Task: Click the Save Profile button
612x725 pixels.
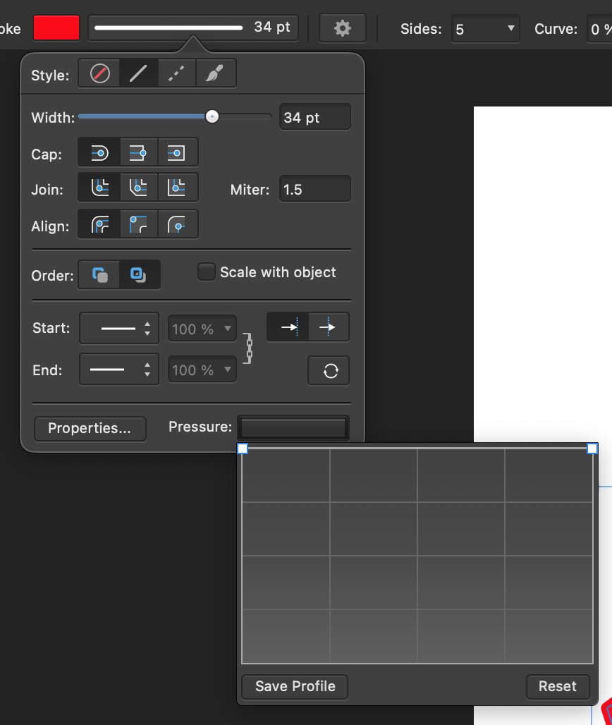Action: (295, 686)
